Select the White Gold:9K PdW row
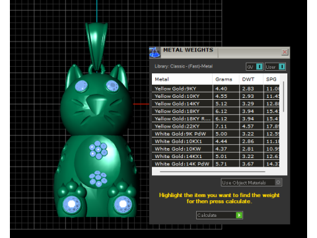The image size is (317, 238). (x=216, y=134)
